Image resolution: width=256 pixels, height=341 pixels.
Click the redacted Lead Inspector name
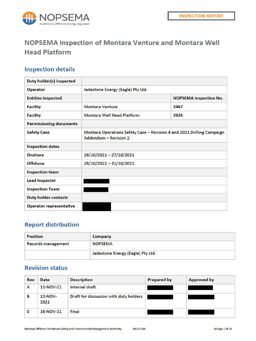point(96,181)
